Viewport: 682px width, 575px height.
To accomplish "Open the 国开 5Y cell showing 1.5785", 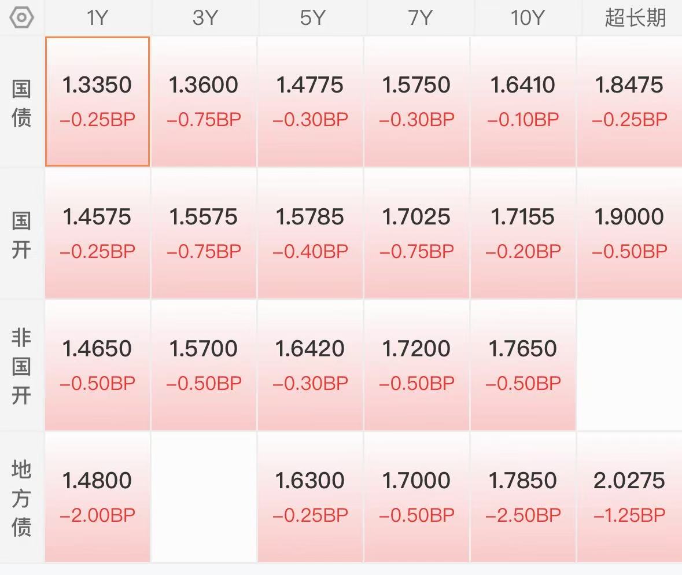I will click(310, 234).
